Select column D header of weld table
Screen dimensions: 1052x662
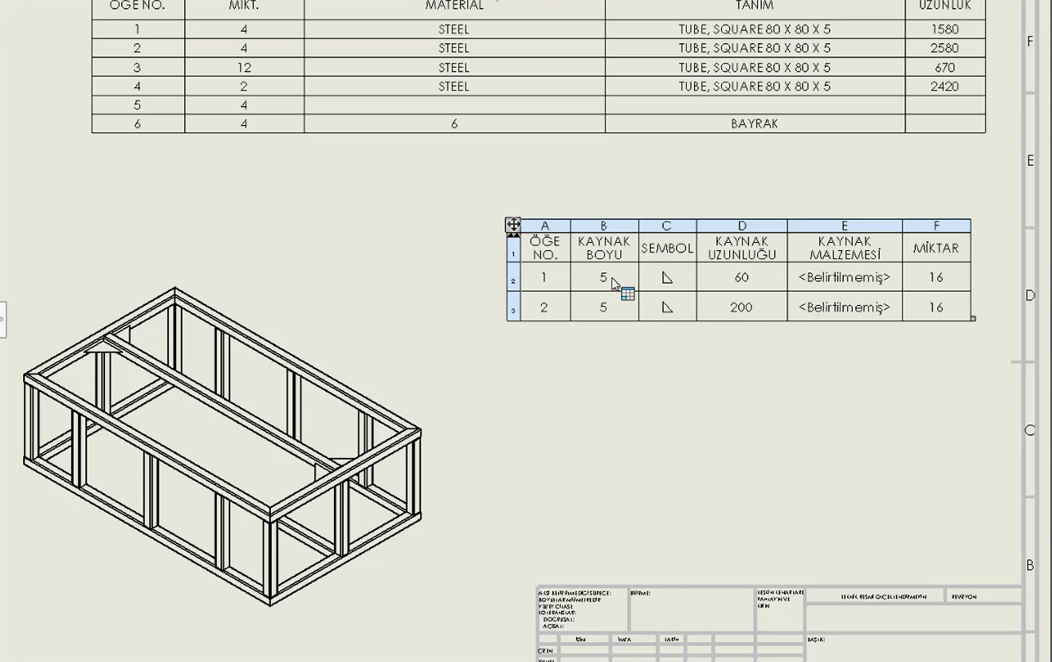(x=741, y=225)
